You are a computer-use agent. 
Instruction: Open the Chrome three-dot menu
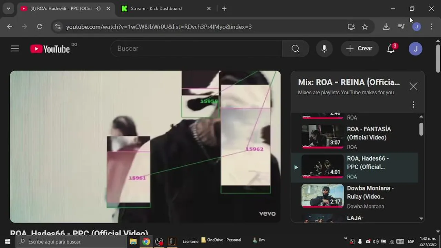(432, 27)
